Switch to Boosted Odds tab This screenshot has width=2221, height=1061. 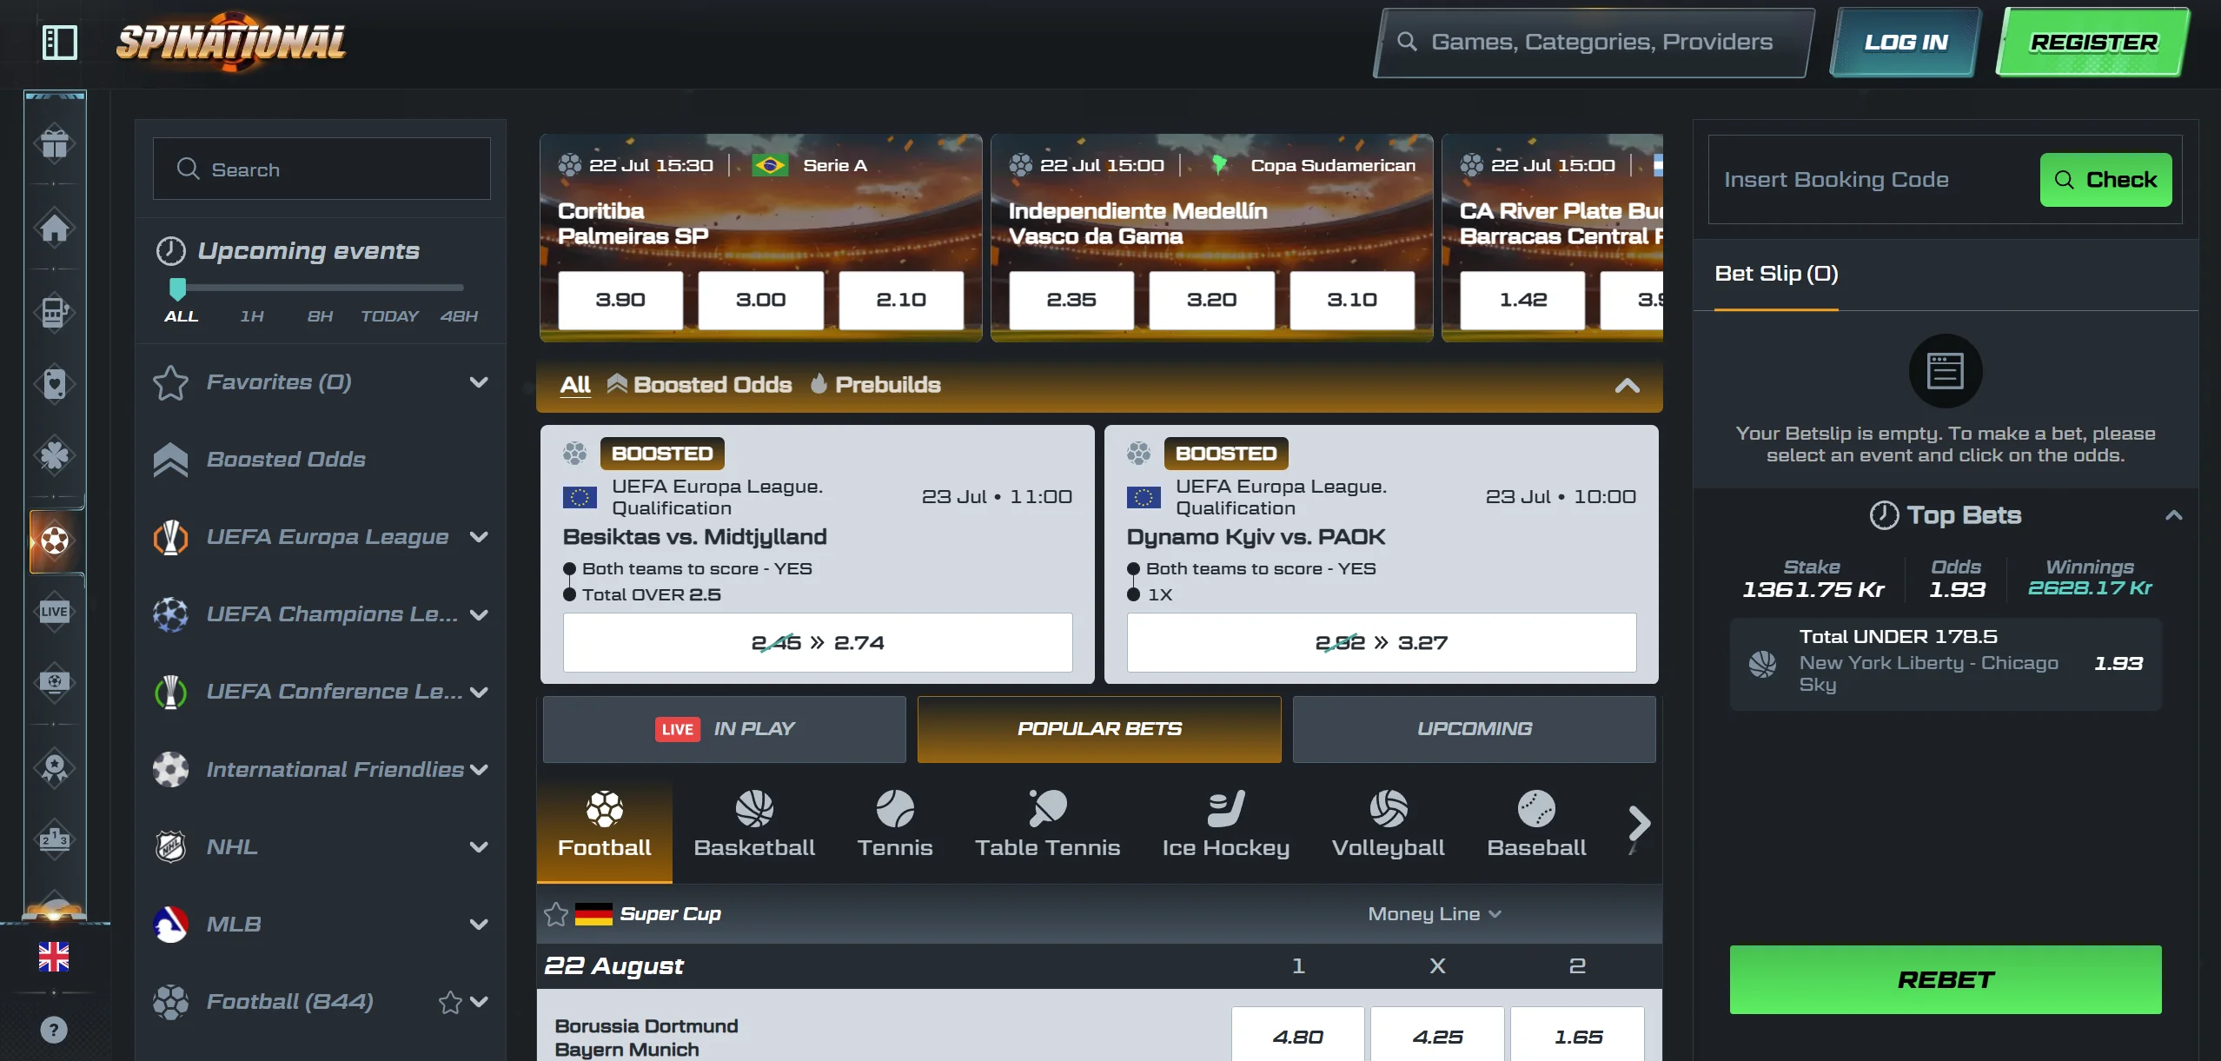coord(699,385)
